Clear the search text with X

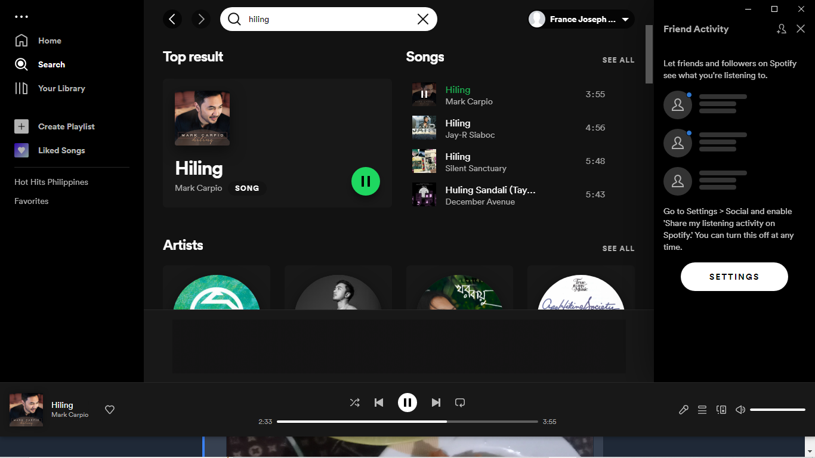pos(423,19)
